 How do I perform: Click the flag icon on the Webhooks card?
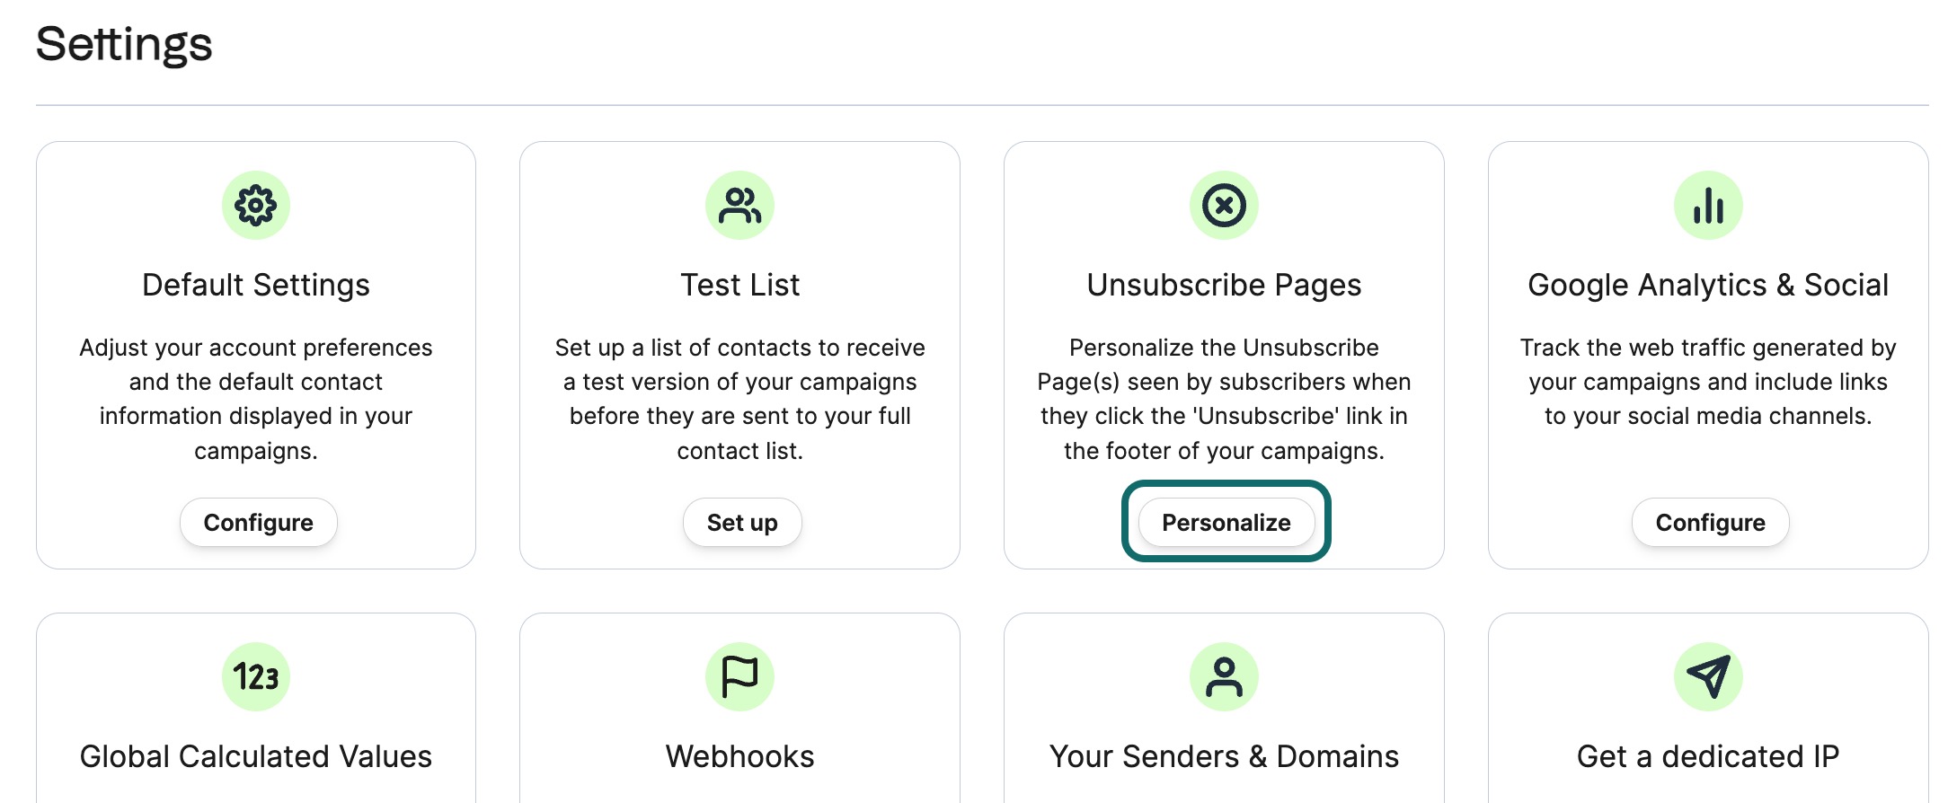pyautogui.click(x=740, y=676)
